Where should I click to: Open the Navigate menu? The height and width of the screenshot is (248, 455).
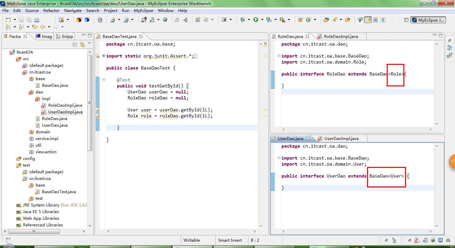point(73,10)
